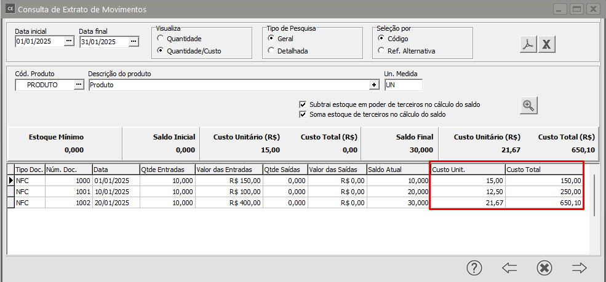Toggle Subtrai estoque em poder de terceiros
This screenshot has width=606, height=282.
302,104
